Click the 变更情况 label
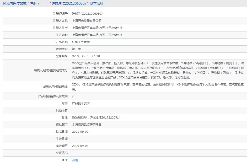 point(62,153)
